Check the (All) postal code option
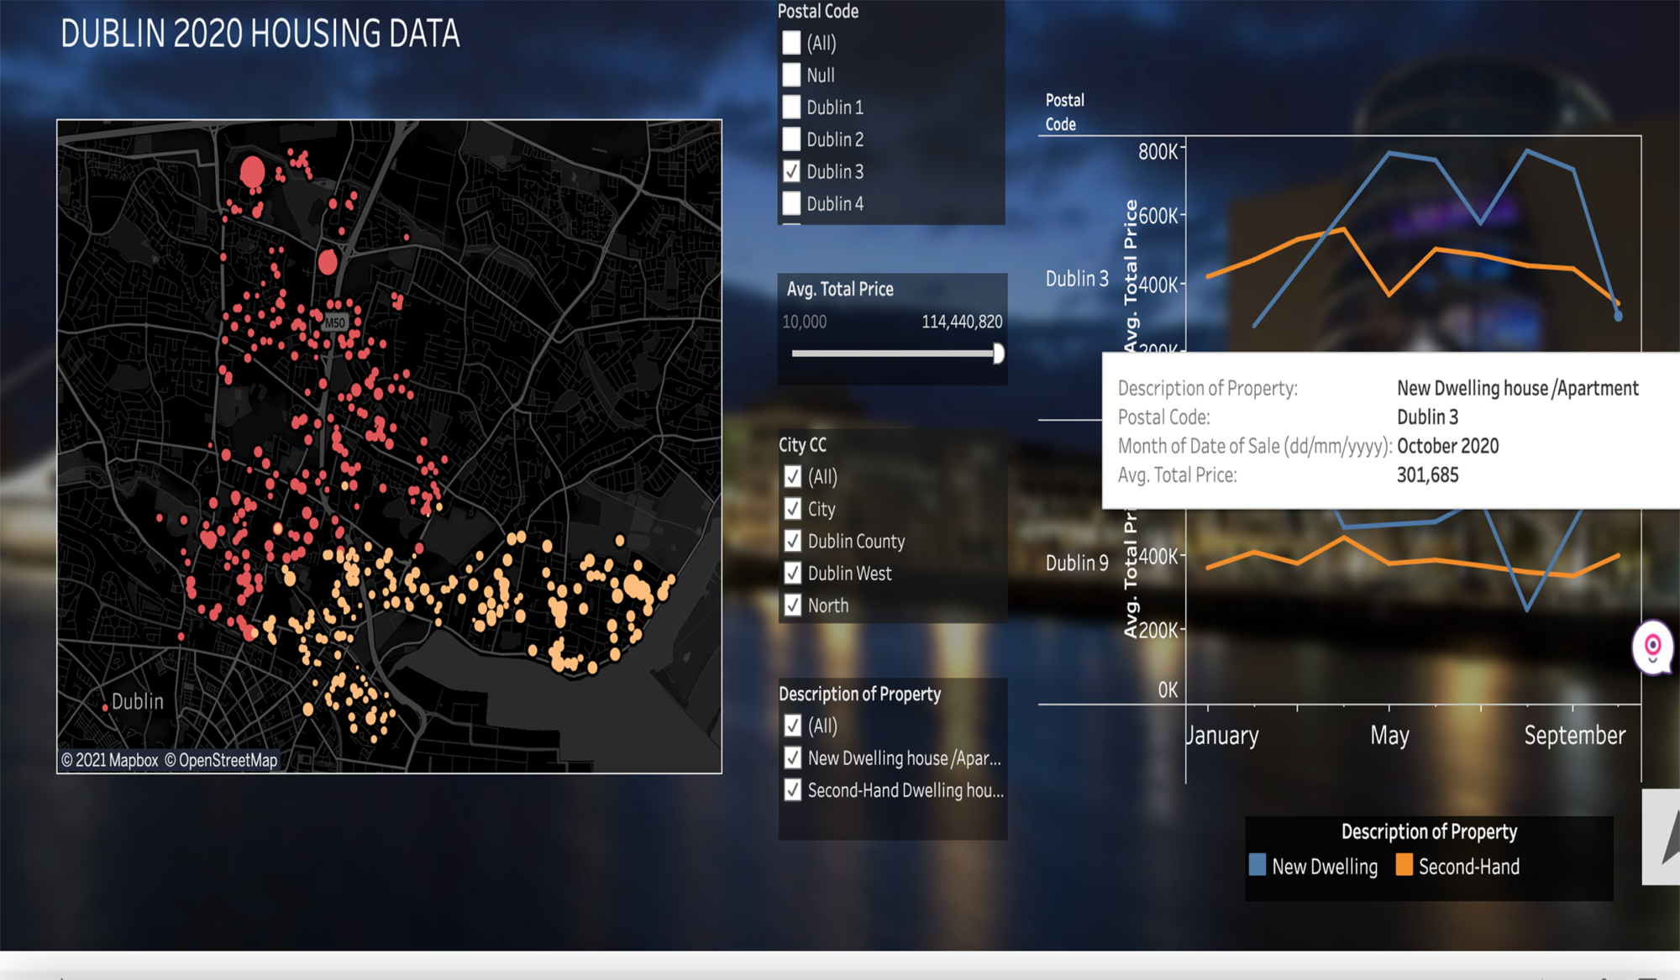Screen dimensions: 1680x980 pyautogui.click(x=791, y=43)
